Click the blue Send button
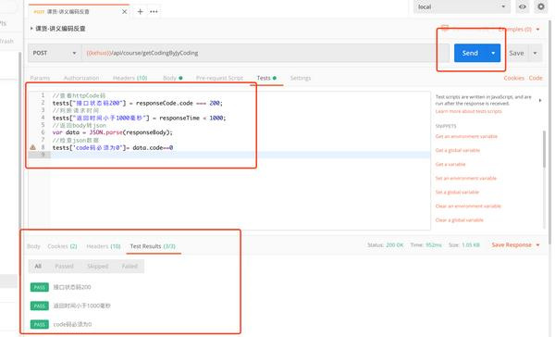Image resolution: width=555 pixels, height=337 pixels. point(470,53)
